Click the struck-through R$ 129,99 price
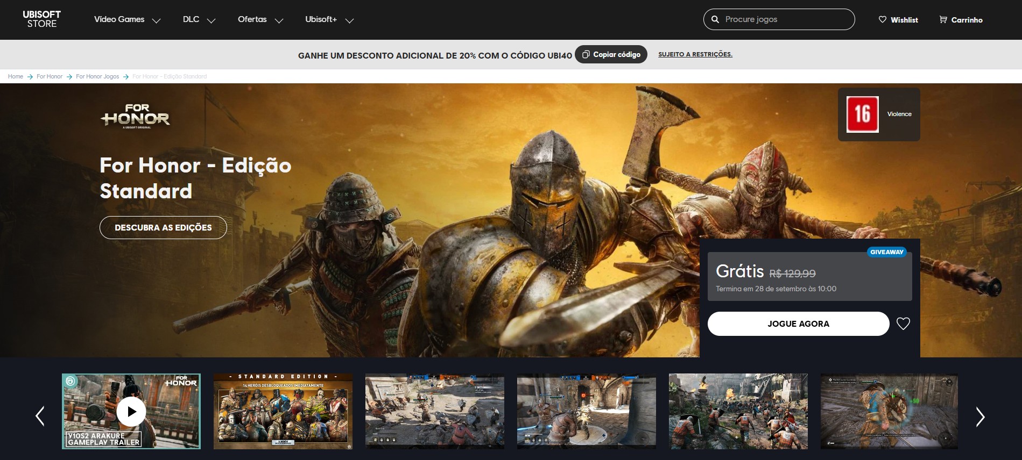1022x460 pixels. 792,274
